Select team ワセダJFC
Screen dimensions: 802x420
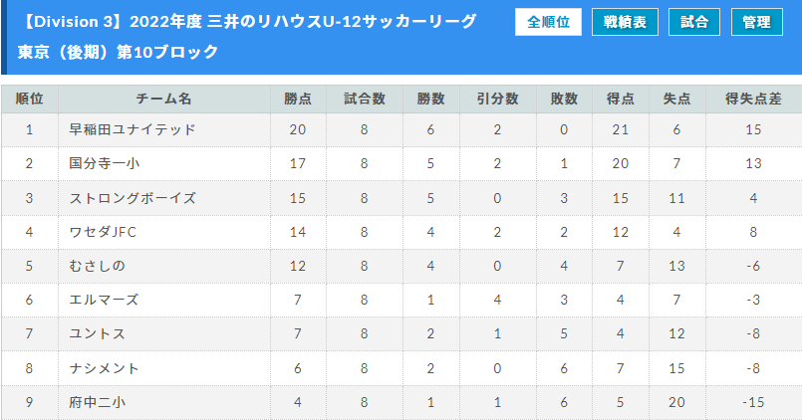(x=103, y=232)
